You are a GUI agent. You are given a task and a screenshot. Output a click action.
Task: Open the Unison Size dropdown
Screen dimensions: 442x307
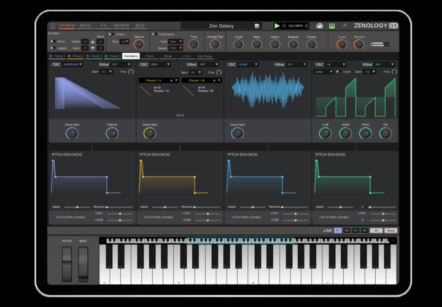(124, 42)
